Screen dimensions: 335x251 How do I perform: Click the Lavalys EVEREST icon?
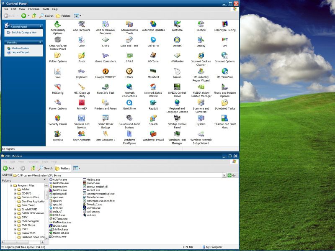(106, 72)
